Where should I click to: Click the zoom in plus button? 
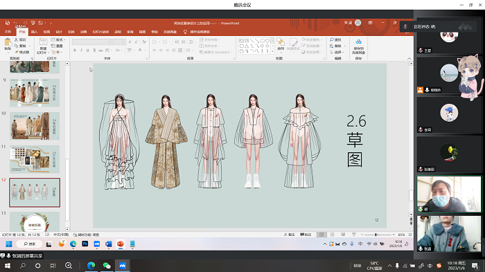tap(394, 235)
